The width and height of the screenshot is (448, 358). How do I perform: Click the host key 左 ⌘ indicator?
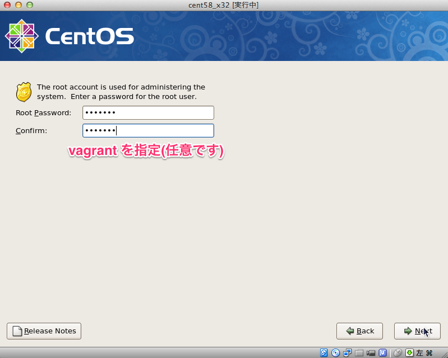tap(424, 353)
